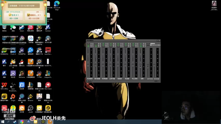Click the first small button at mixer's bottom-left
Viewport: 221px width, 124px height.
click(x=88, y=81)
